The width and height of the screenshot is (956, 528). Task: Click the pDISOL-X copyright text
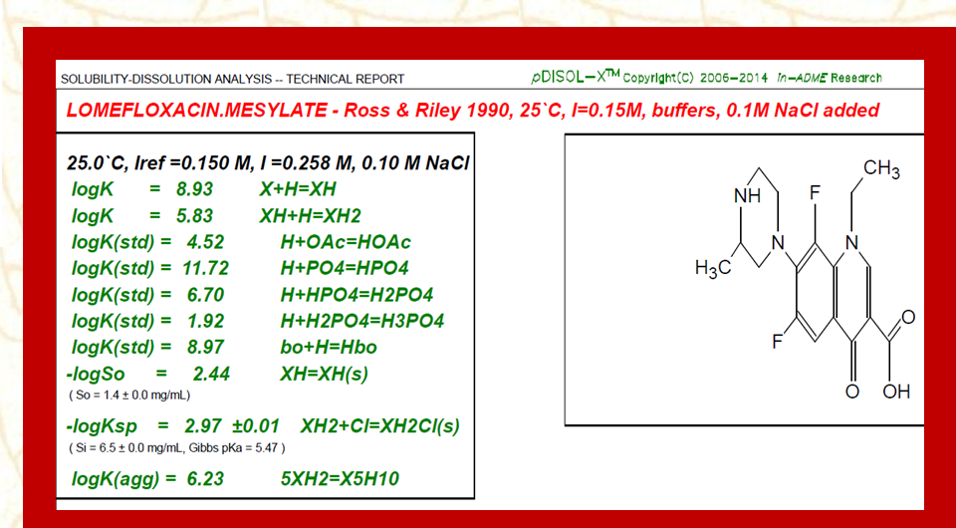[x=706, y=78]
